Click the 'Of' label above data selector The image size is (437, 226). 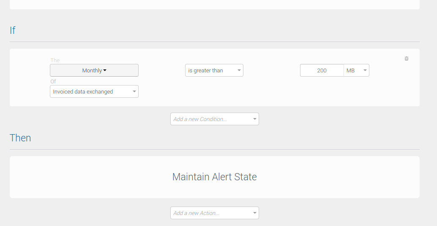(x=53, y=82)
